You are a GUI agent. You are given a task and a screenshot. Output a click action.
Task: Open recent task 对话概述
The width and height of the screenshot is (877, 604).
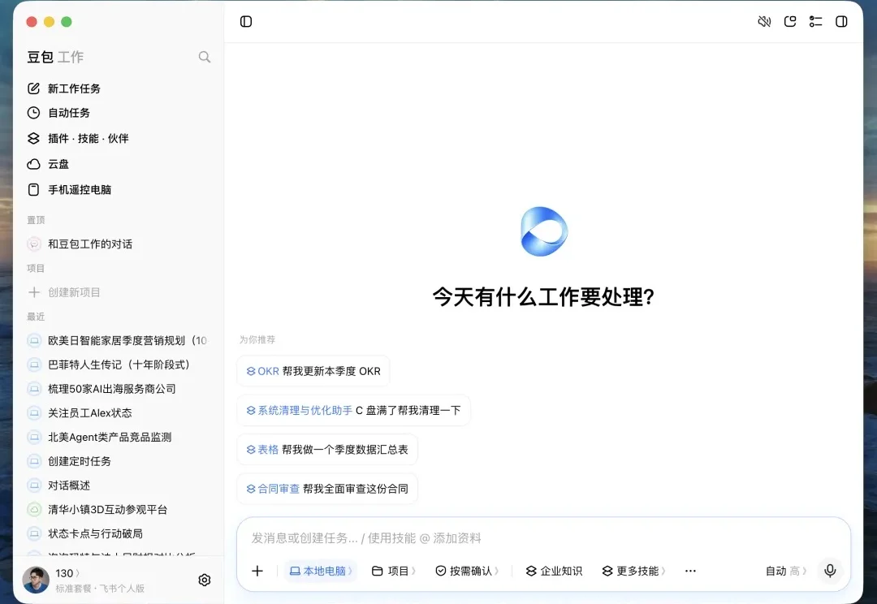click(x=58, y=485)
